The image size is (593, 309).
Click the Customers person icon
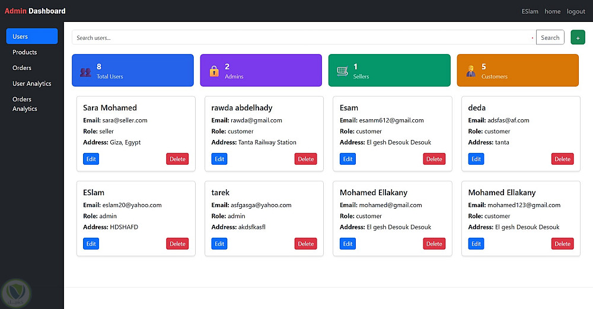(x=471, y=72)
